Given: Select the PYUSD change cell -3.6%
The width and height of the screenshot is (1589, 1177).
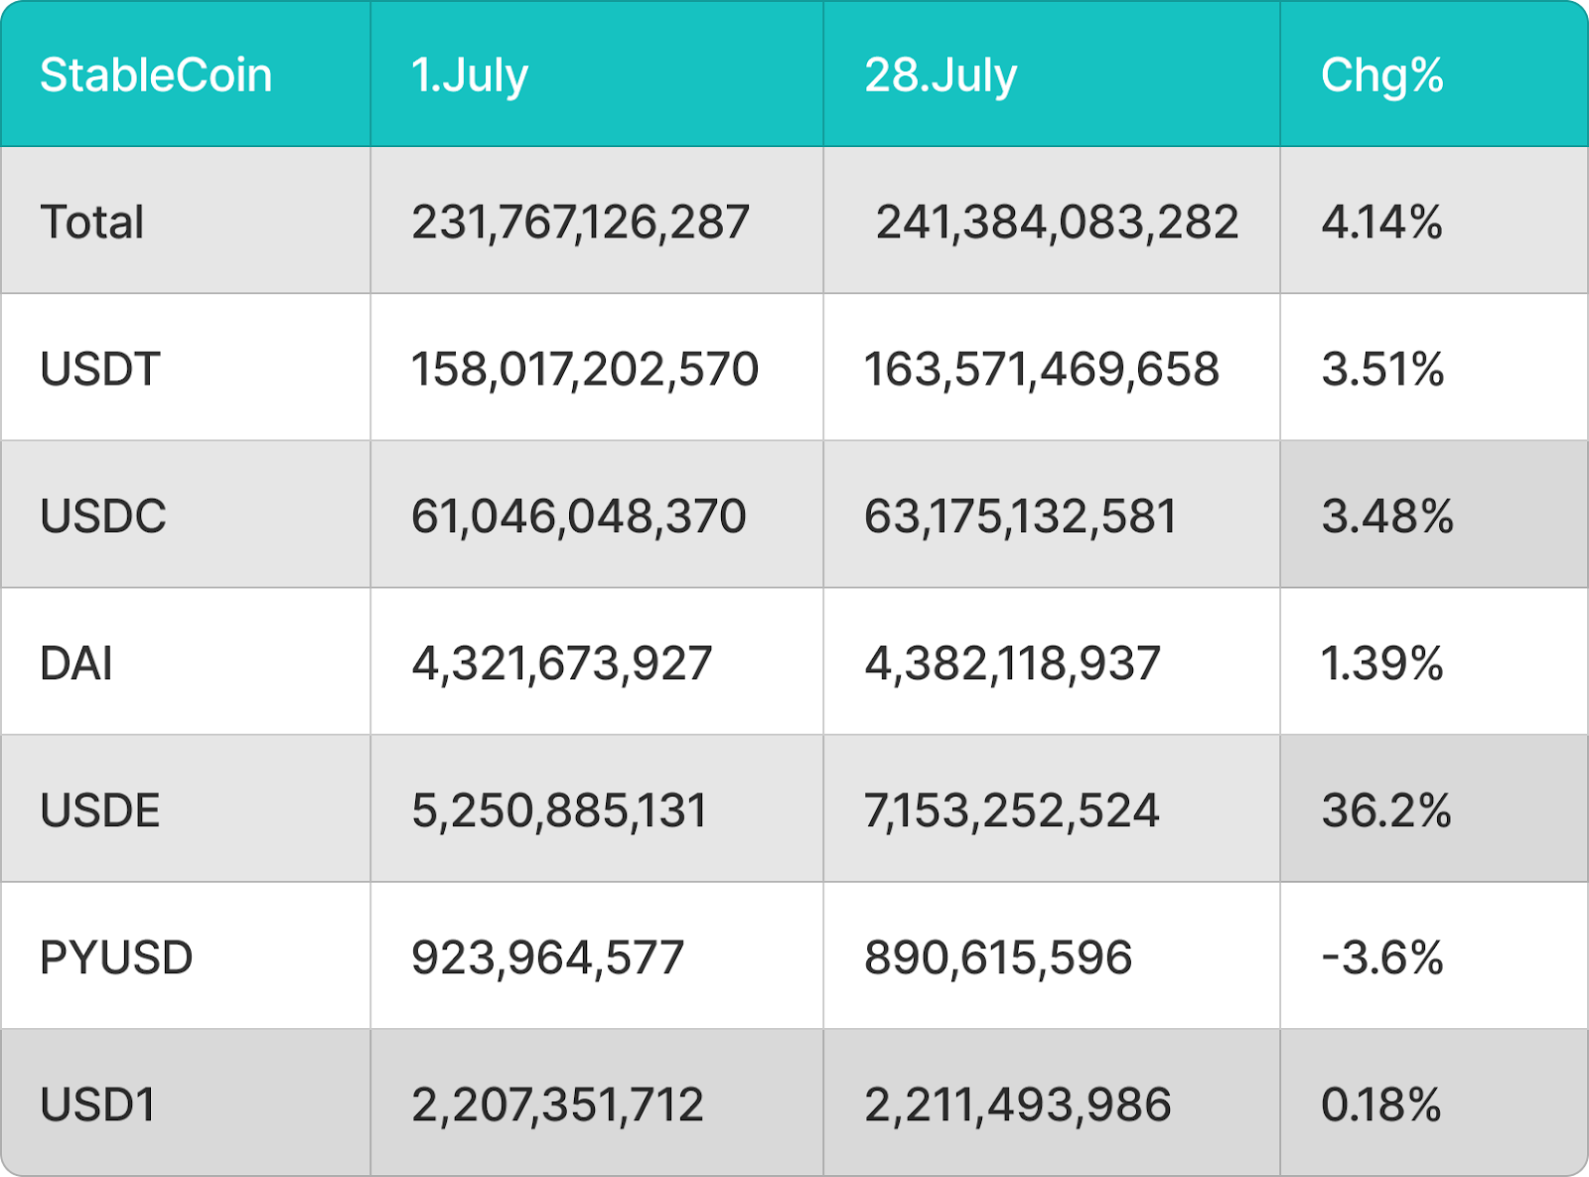Looking at the screenshot, I should (x=1381, y=957).
